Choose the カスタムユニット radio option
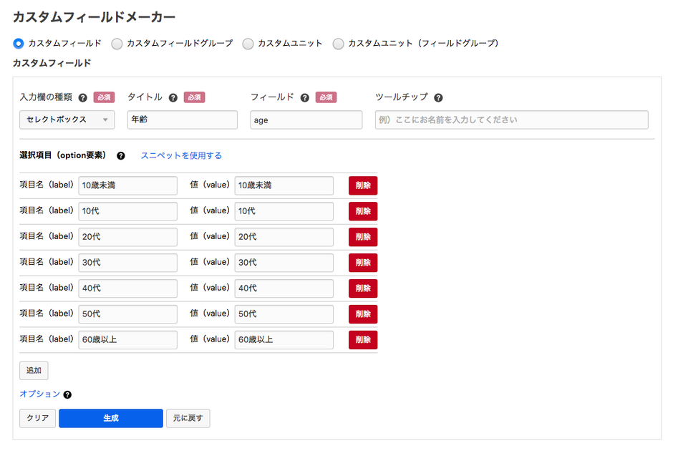The width and height of the screenshot is (673, 451). point(248,44)
